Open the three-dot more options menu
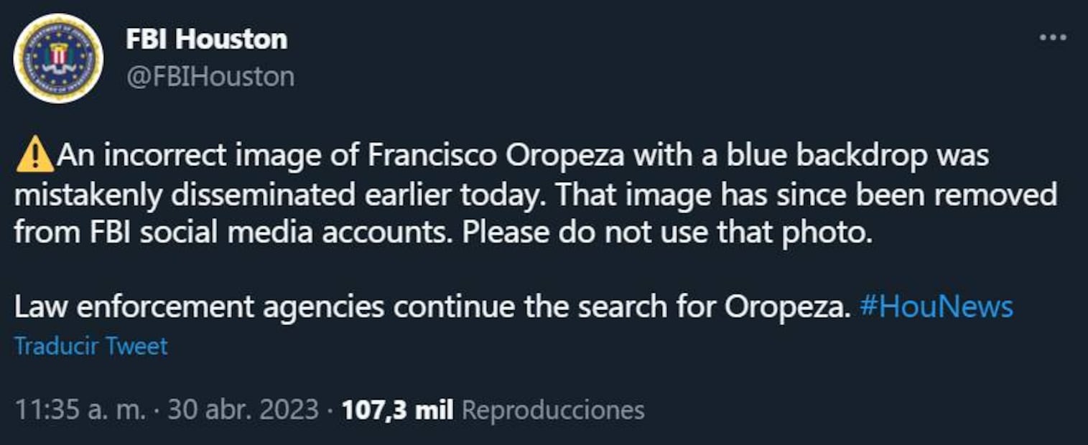 tap(1053, 38)
